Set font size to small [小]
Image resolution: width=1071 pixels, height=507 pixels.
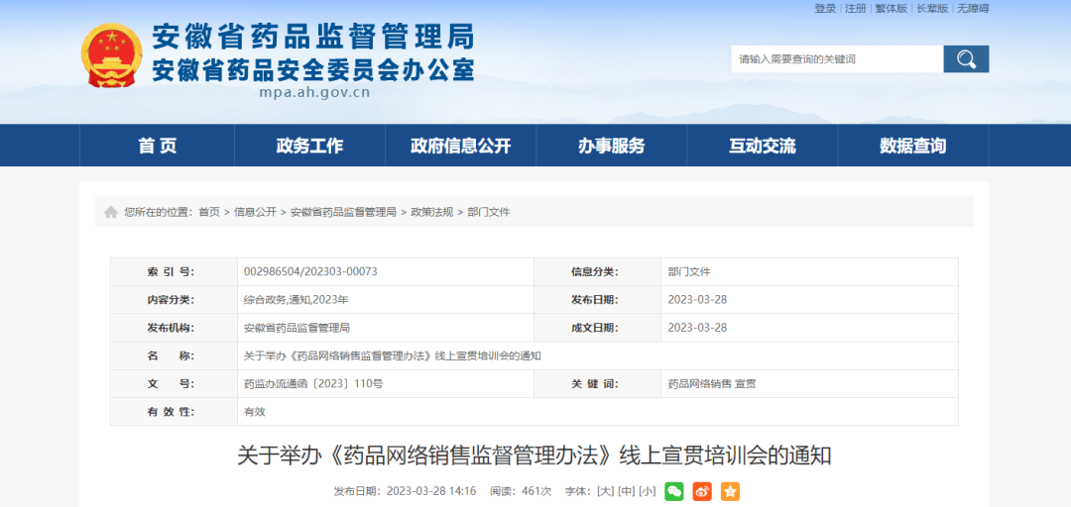pos(648,491)
